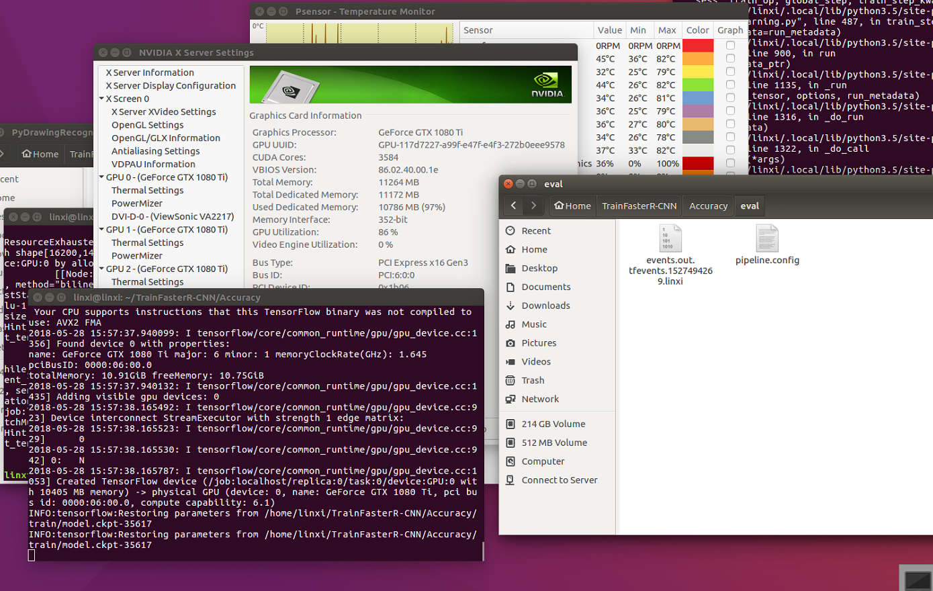Open Pictures in the Files sidebar

click(x=539, y=343)
